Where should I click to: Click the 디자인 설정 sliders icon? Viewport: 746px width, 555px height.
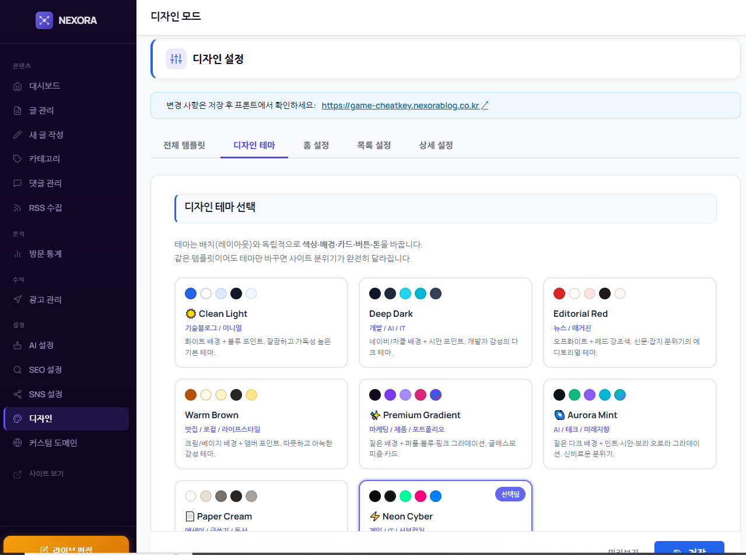click(x=176, y=59)
